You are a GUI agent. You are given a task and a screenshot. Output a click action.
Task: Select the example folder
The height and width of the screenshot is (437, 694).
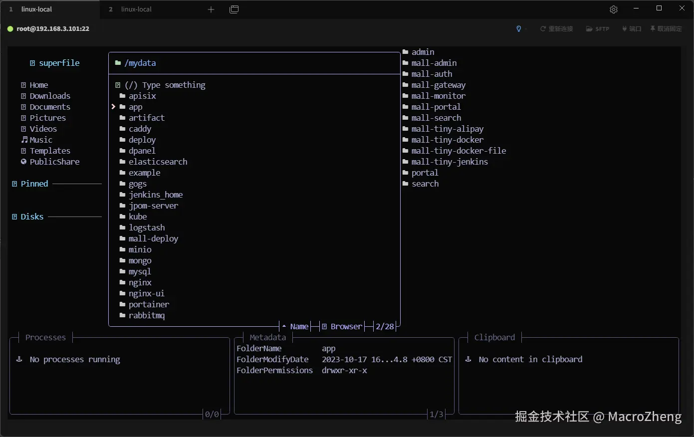pyautogui.click(x=144, y=173)
